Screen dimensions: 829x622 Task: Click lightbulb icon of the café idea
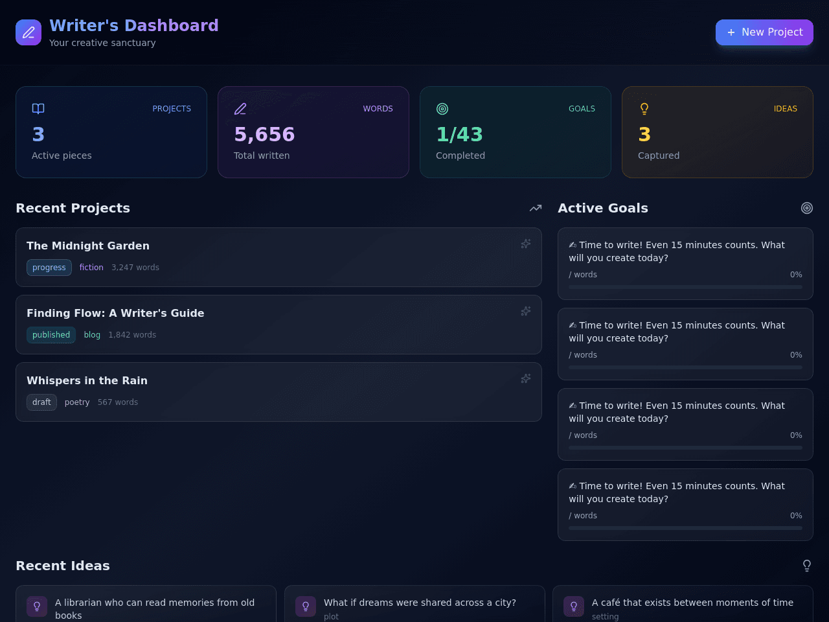(574, 606)
